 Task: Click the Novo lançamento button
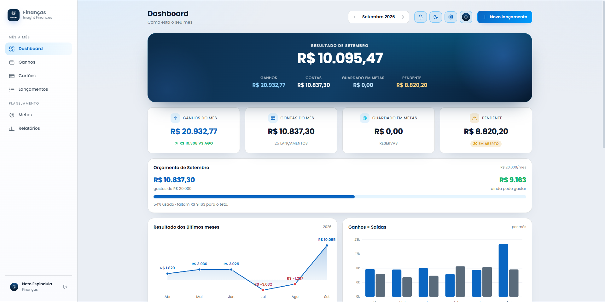click(x=504, y=17)
